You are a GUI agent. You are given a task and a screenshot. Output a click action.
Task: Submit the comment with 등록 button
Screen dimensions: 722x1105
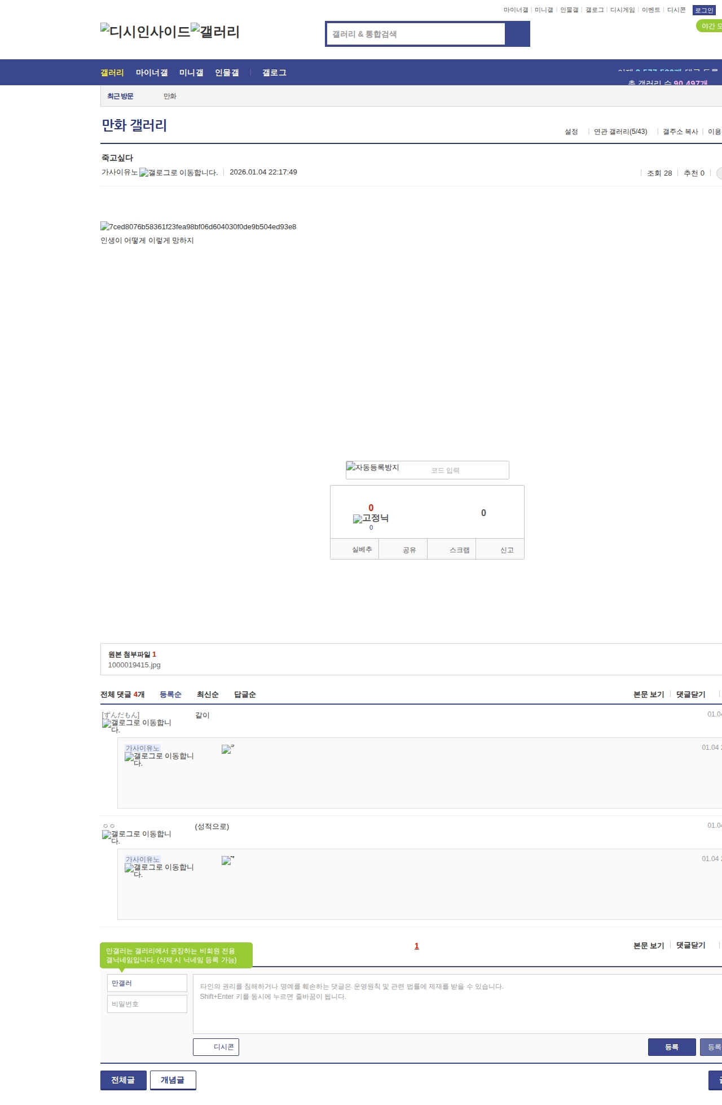pyautogui.click(x=672, y=1047)
